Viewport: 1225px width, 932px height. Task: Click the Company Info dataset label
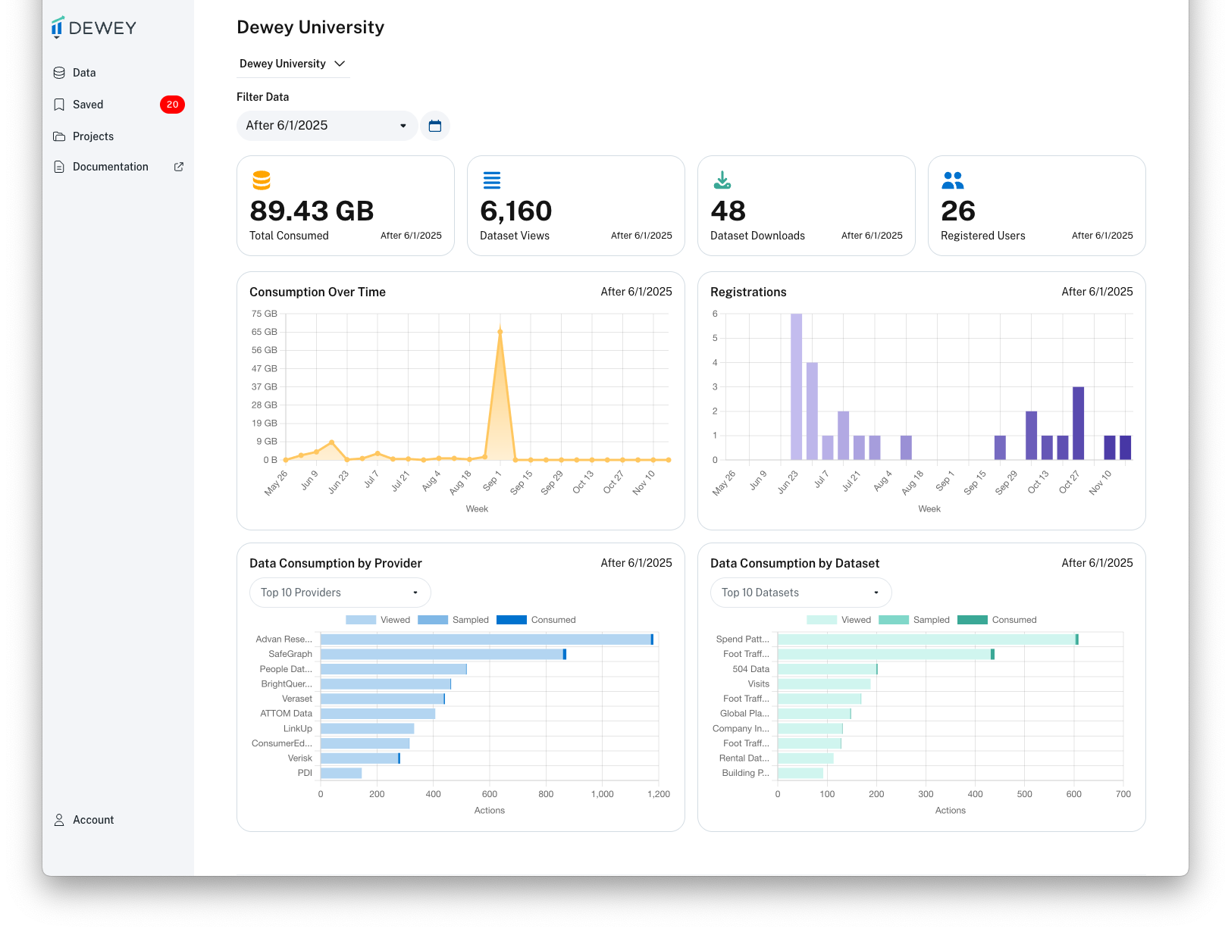741,729
